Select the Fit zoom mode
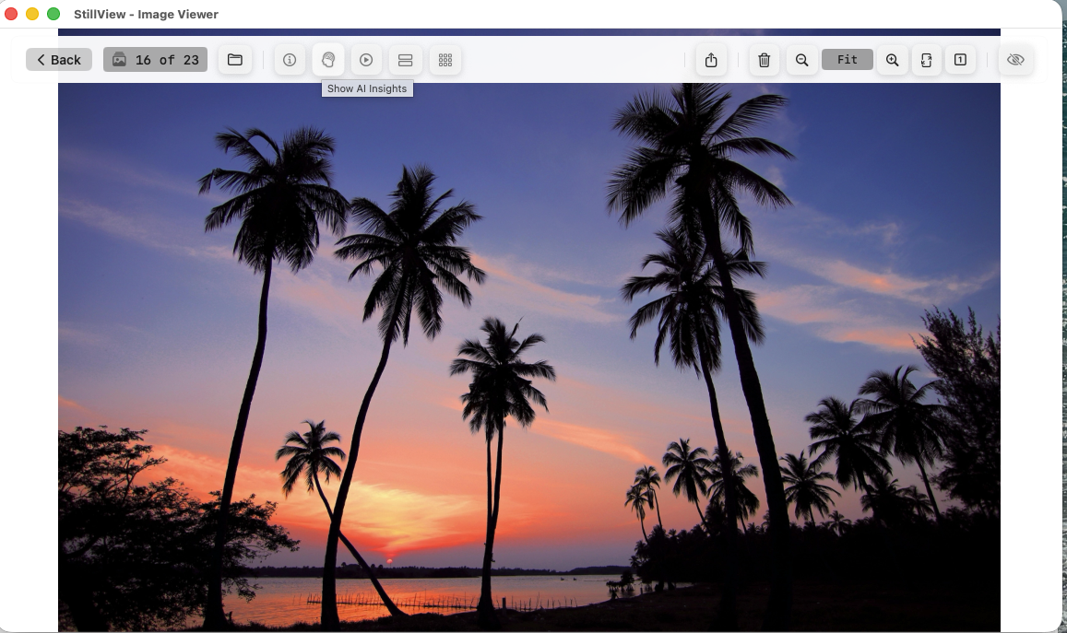The height and width of the screenshot is (633, 1067). point(847,60)
